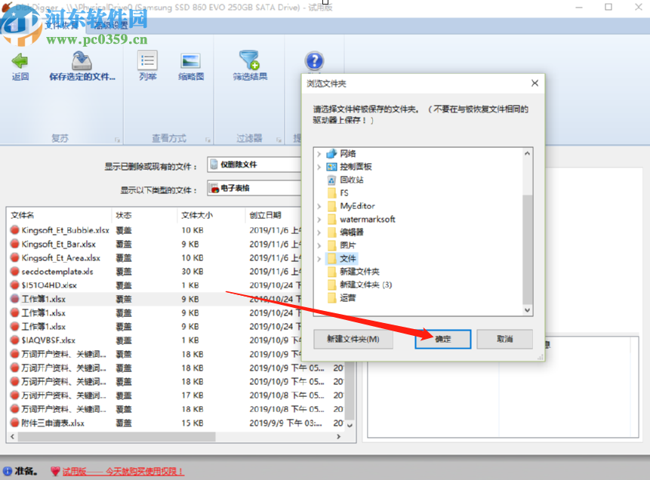Cancel the browse folder dialog
This screenshot has width=650, height=480.
click(x=504, y=339)
